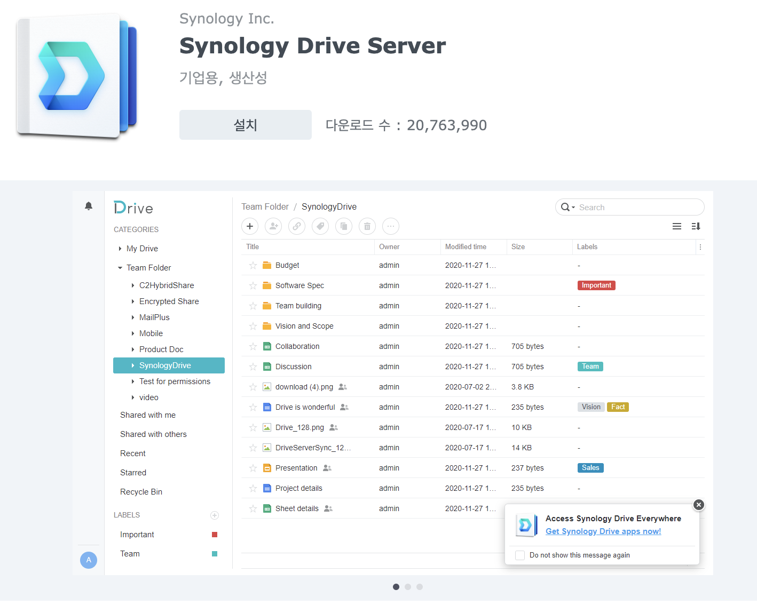
Task: Expand the Test for permissions arrow
Action: tap(133, 381)
